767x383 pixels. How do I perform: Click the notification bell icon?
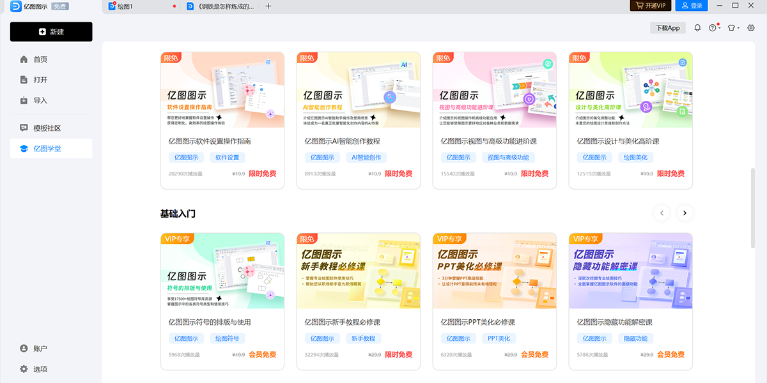pos(697,28)
